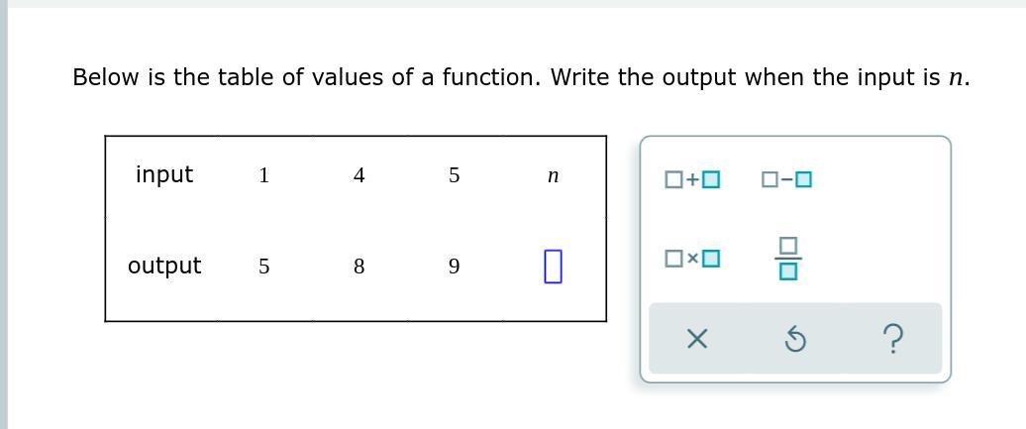The image size is (1026, 429).
Task: Click the "input" row label
Action: click(x=164, y=175)
